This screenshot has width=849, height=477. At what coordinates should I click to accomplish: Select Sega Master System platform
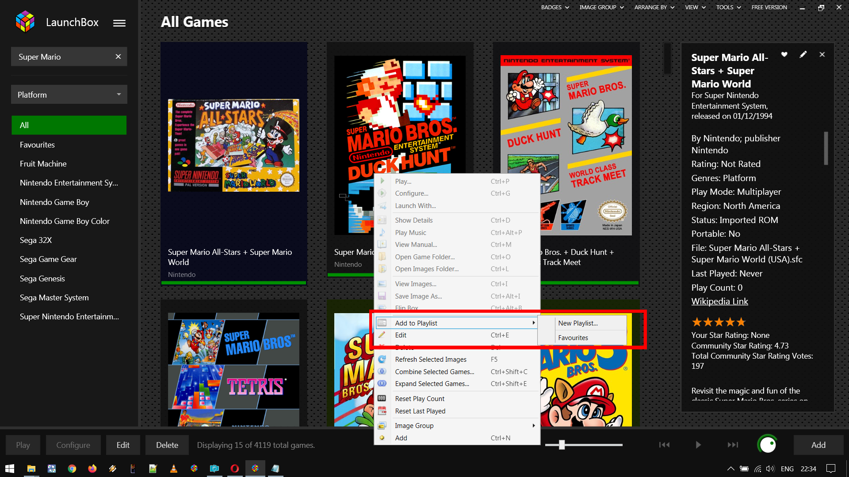[54, 297]
